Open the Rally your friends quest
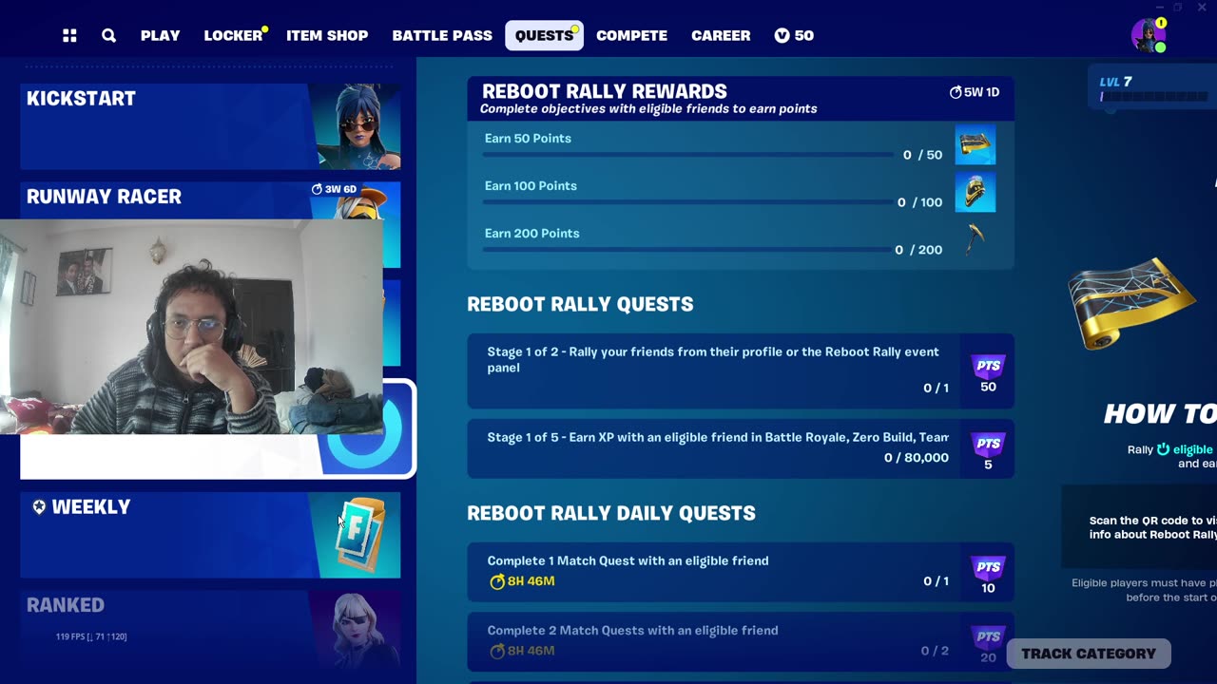Image resolution: width=1217 pixels, height=684 pixels. [741, 370]
